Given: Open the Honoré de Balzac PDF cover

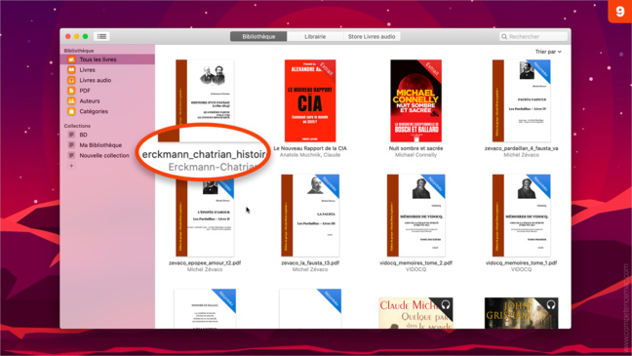Looking at the screenshot, I should 205,308.
